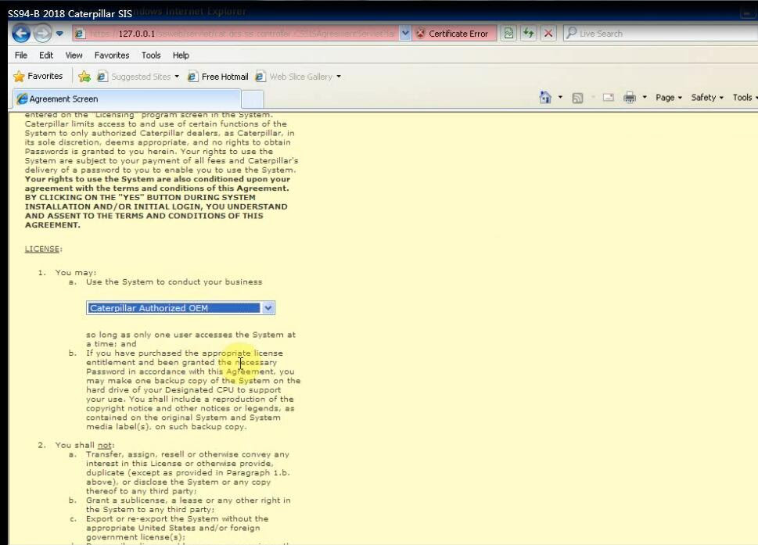Click the Certificate Error badge
This screenshot has height=545, width=758.
point(454,34)
